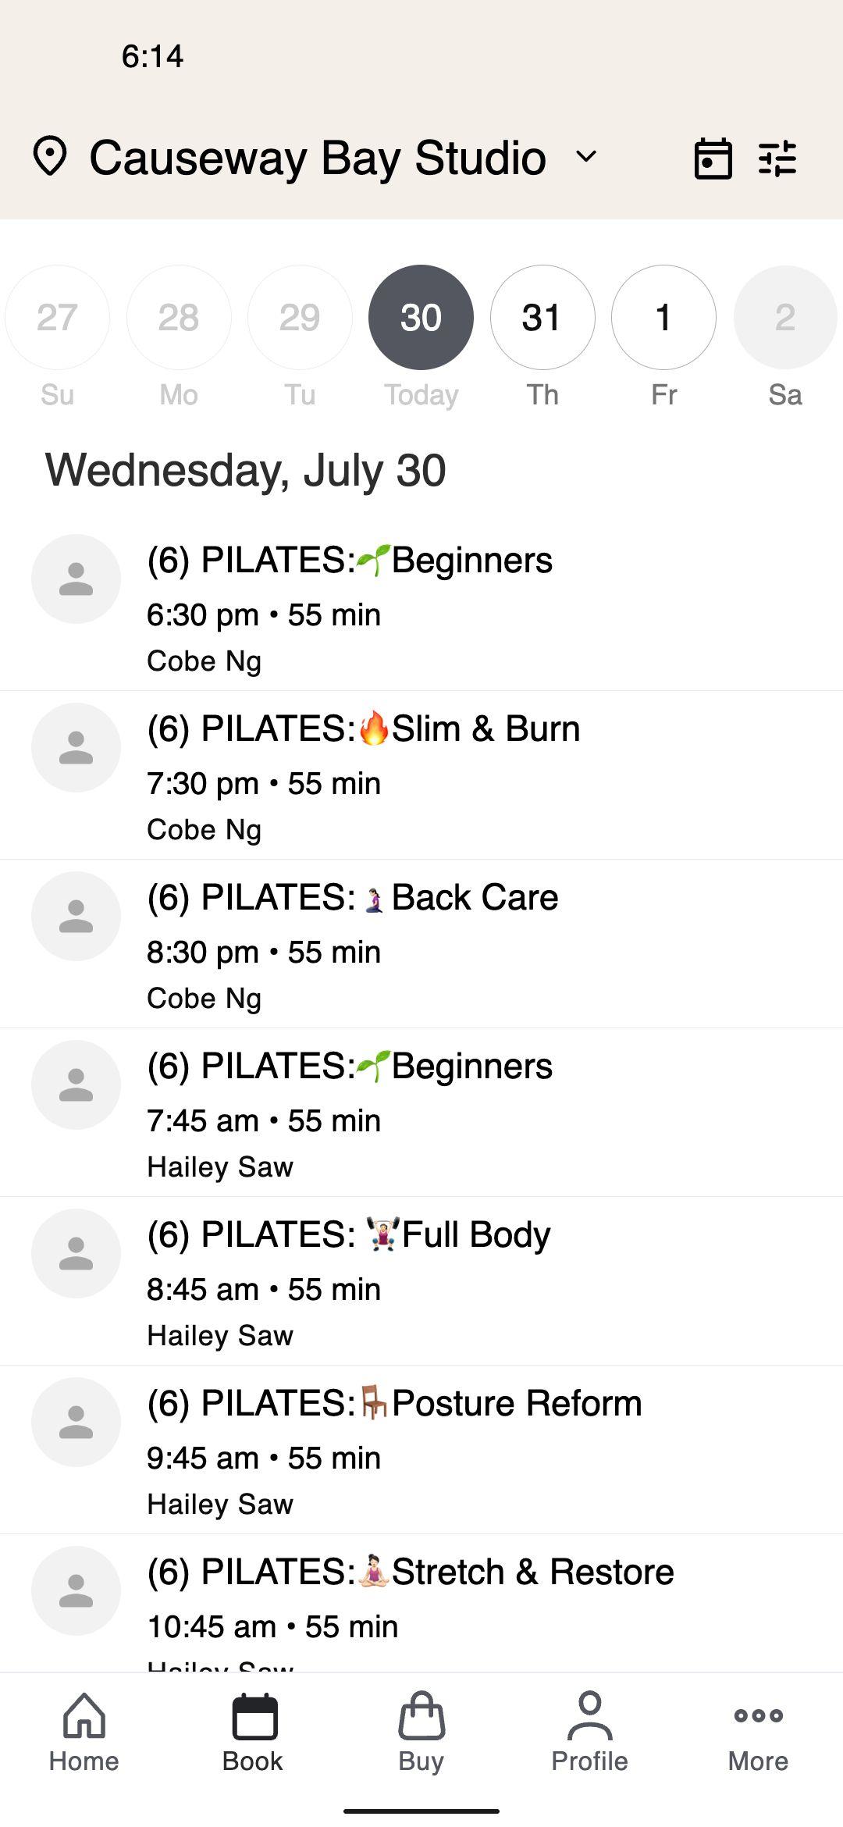Select Thursday 31 date circle
843x1827 pixels.
click(542, 317)
